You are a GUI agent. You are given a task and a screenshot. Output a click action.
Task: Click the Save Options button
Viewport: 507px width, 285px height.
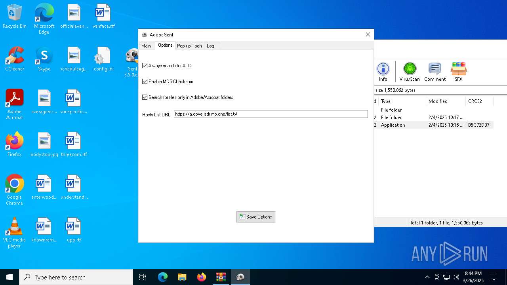point(256,217)
